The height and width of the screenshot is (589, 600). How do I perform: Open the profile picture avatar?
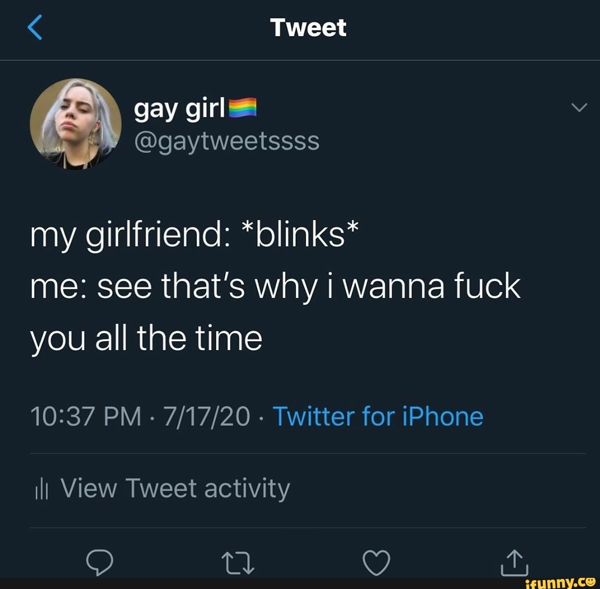coord(76,123)
